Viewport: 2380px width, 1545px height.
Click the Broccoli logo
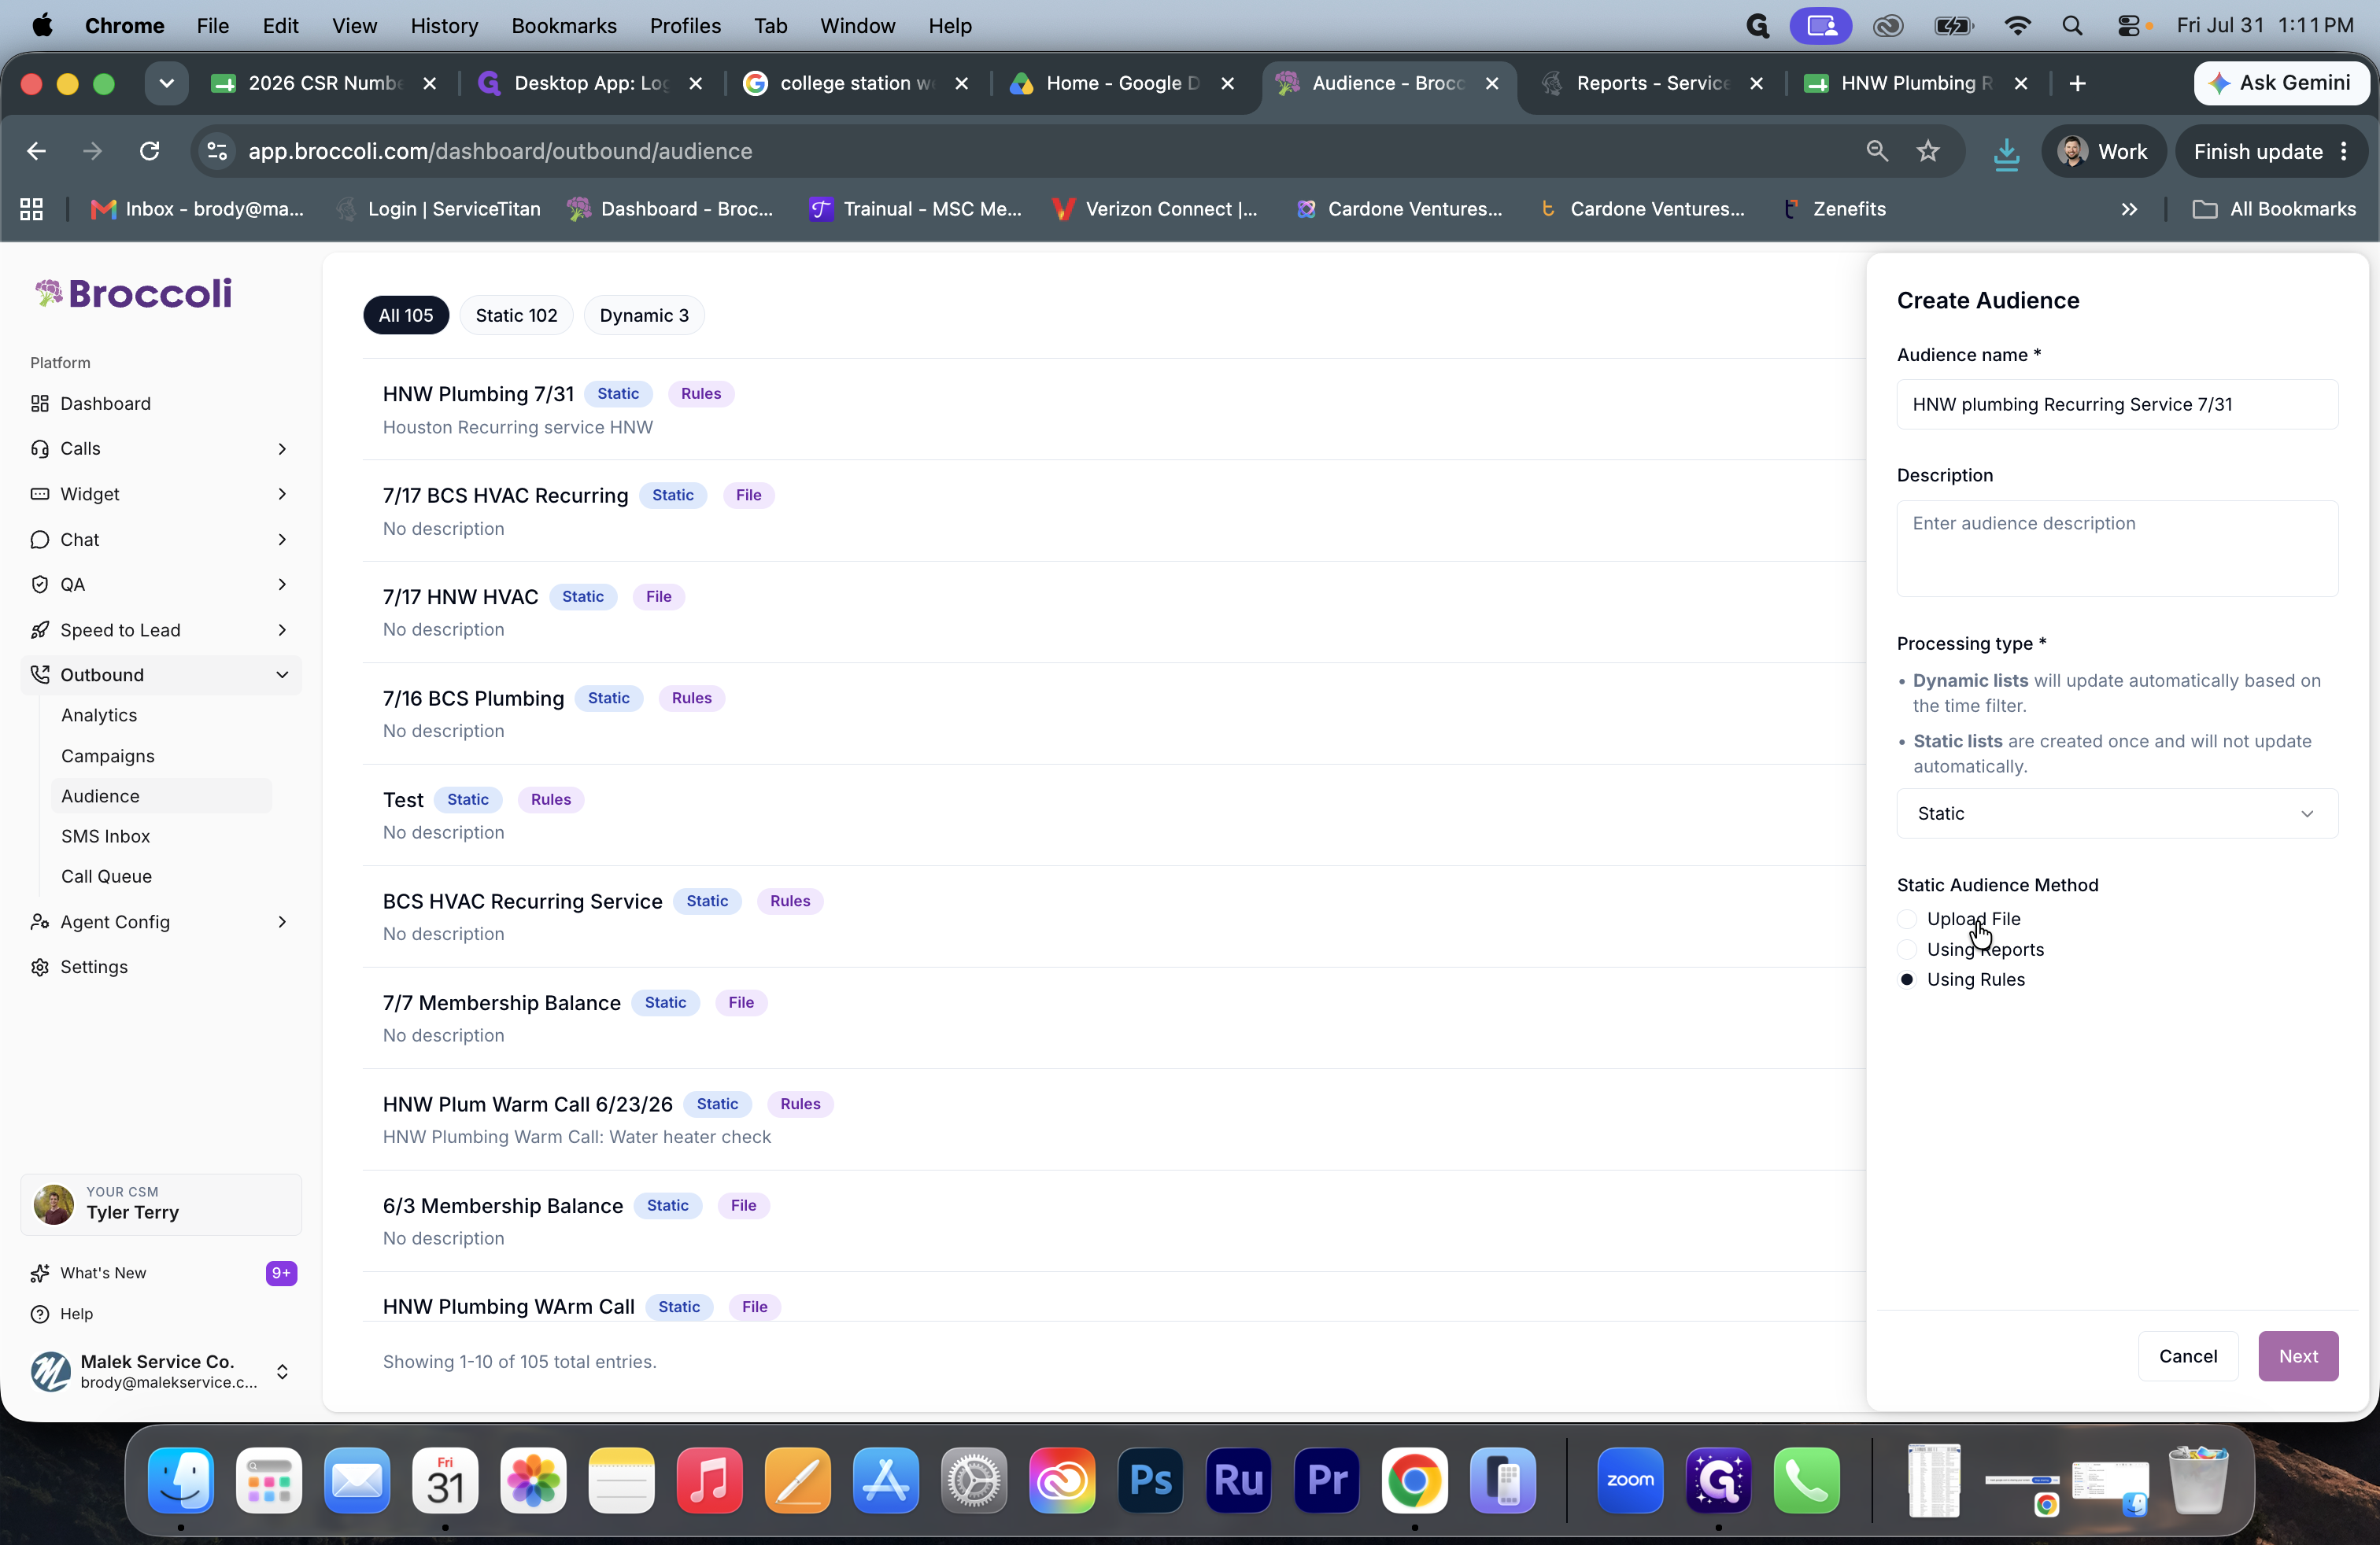[133, 293]
